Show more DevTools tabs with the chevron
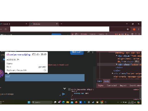This screenshot has height=111, width=148. pos(106,34)
